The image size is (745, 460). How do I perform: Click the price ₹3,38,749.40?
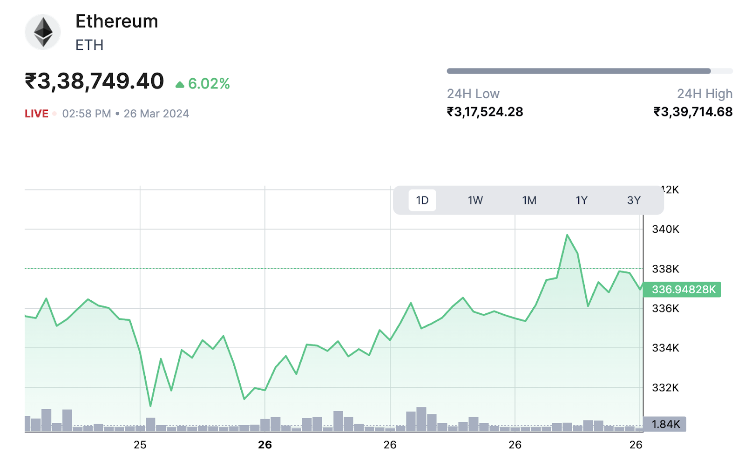93,81
